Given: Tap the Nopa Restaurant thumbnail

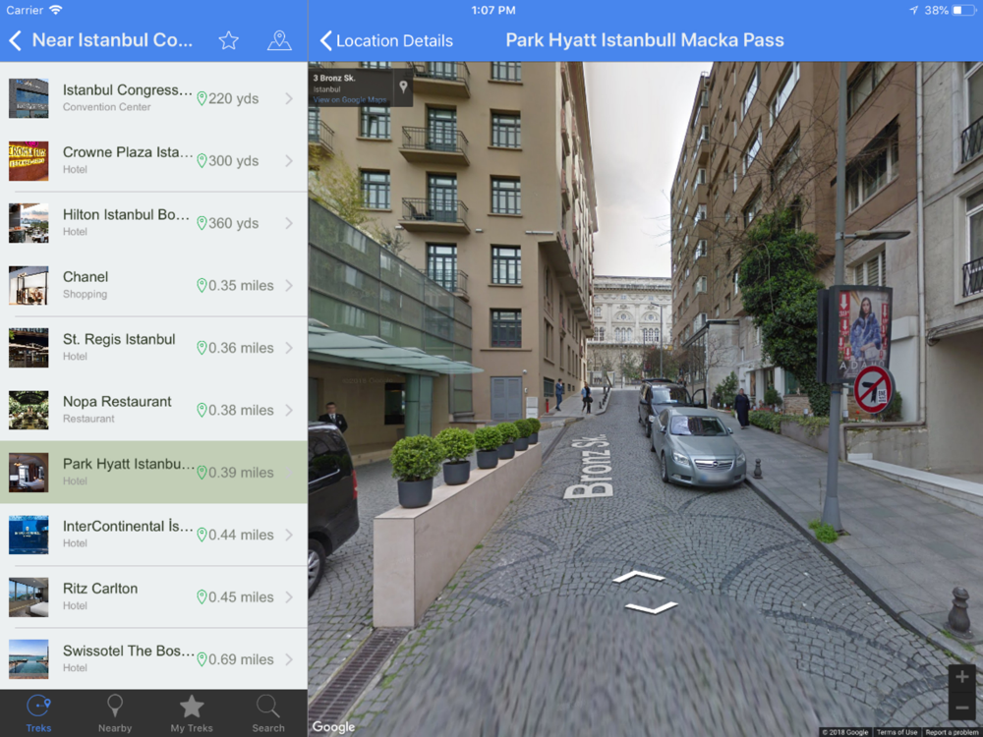Looking at the screenshot, I should pos(29,411).
